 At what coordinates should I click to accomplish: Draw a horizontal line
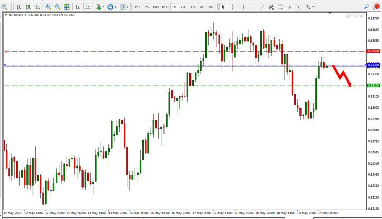pyautogui.click(x=253, y=7)
